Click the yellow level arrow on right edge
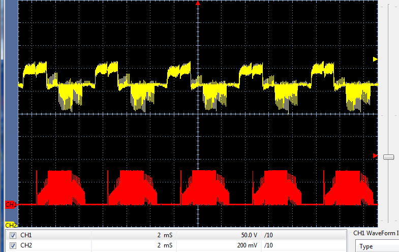Viewport: 399px width, 252px height. [375, 59]
